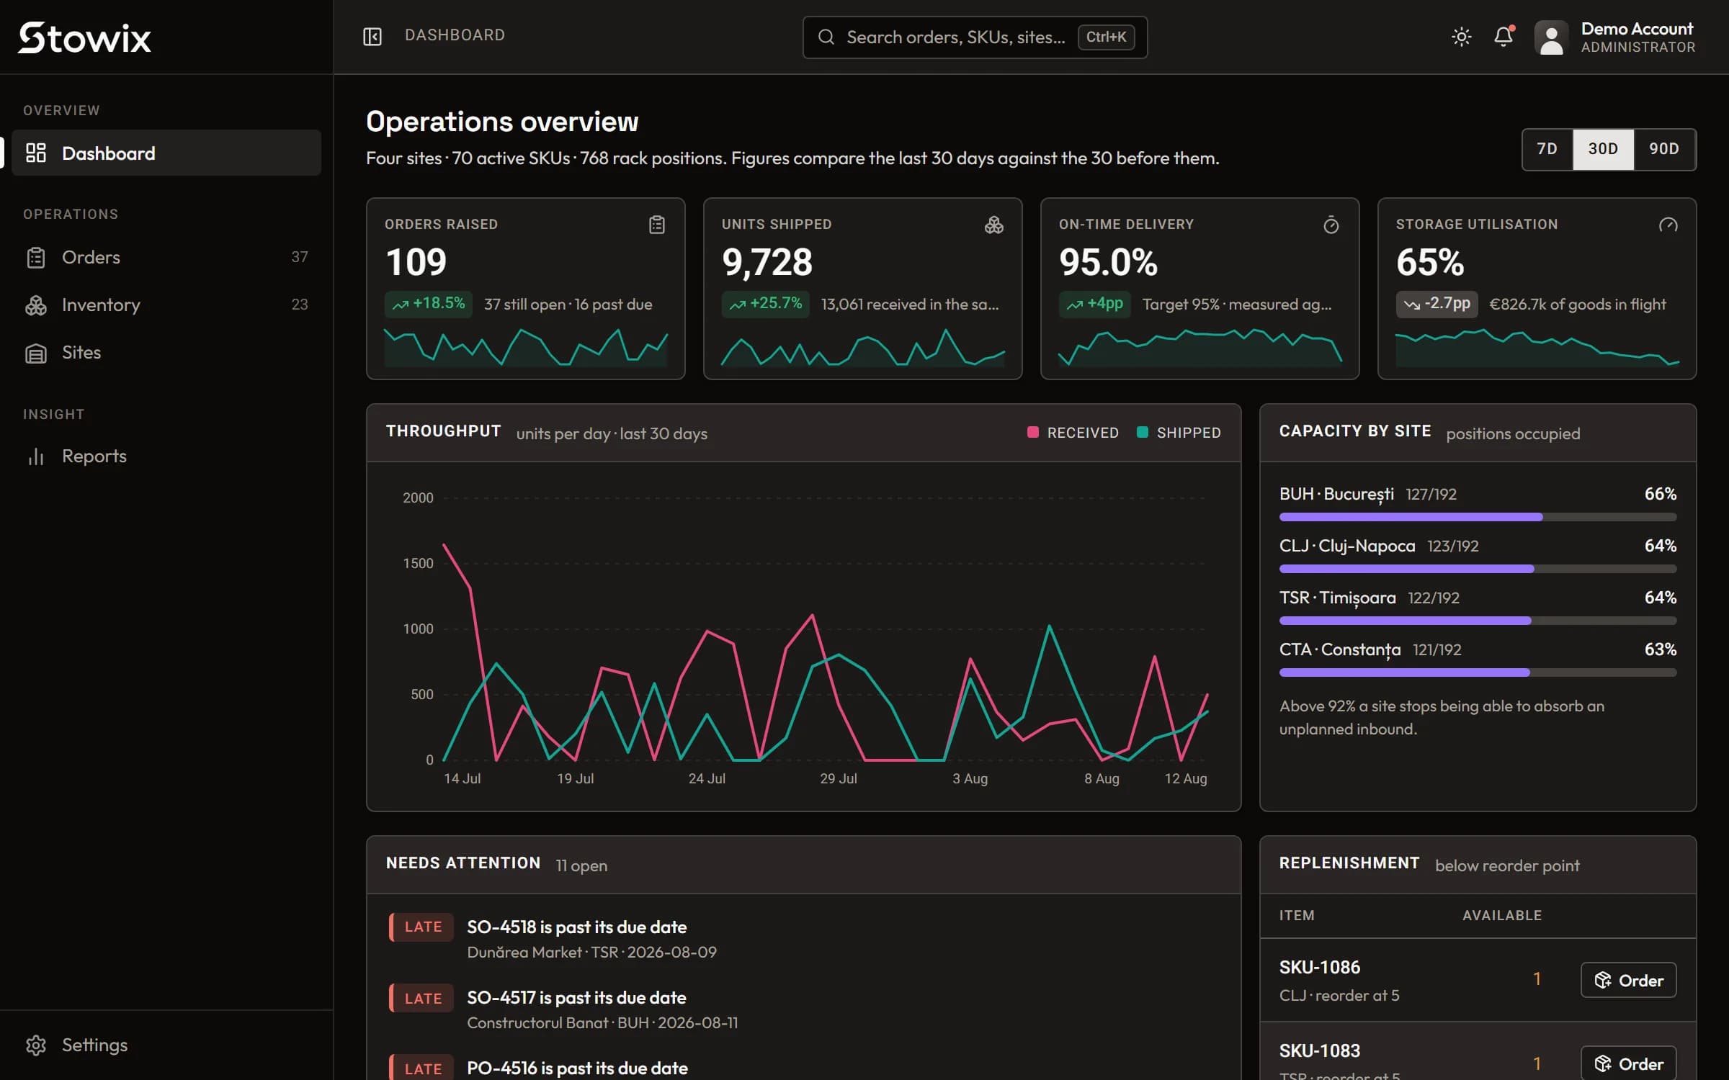
Task: Click the AVAILABLE column header
Action: point(1502,915)
